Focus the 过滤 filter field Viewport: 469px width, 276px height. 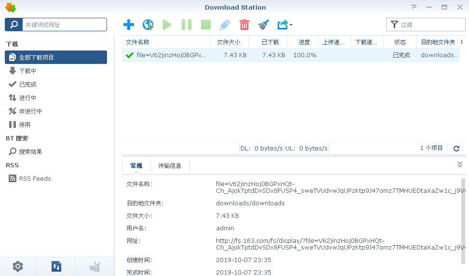point(426,25)
